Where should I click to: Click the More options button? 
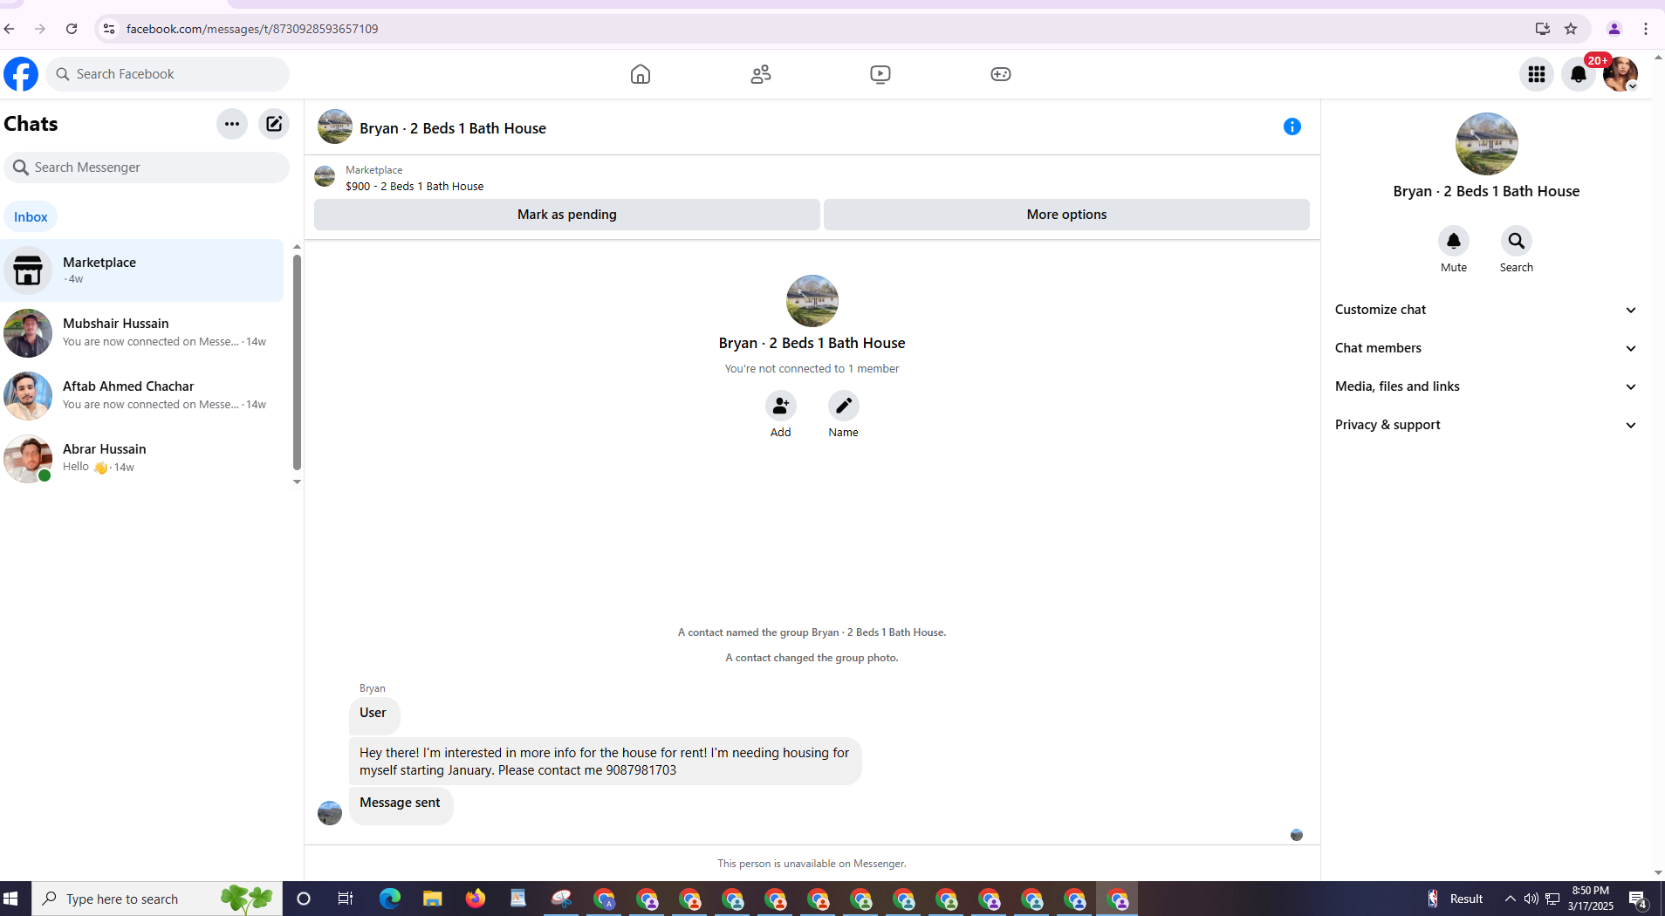pos(1066,215)
